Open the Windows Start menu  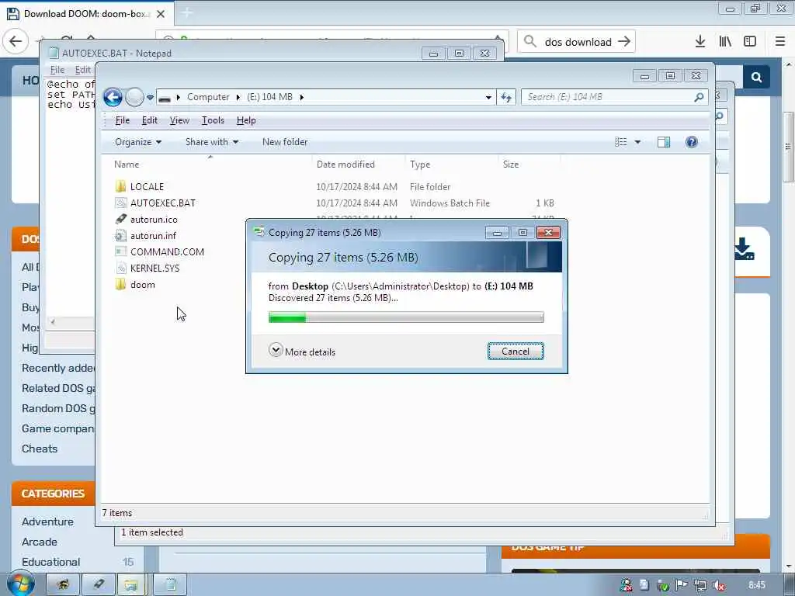[19, 585]
